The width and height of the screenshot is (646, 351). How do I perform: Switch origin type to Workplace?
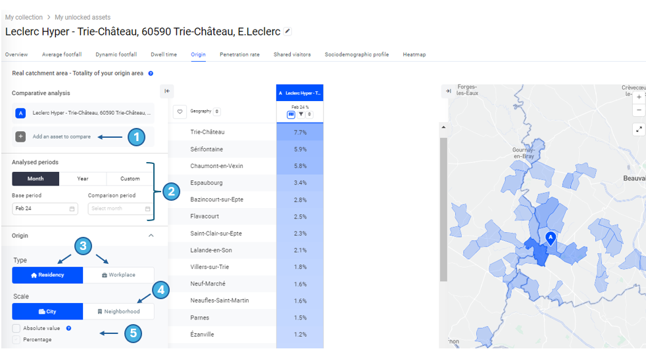click(x=118, y=275)
